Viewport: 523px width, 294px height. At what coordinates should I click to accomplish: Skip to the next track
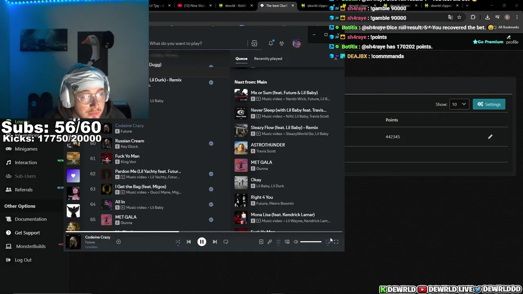click(215, 242)
